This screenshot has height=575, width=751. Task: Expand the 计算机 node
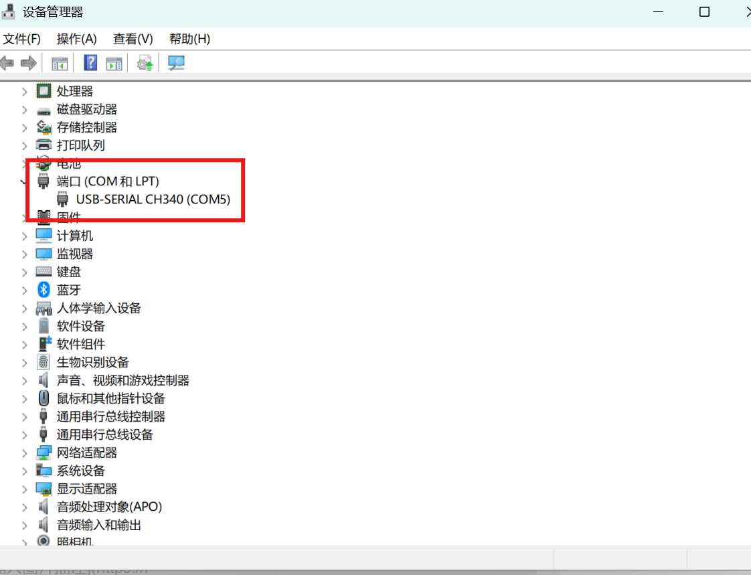24,236
